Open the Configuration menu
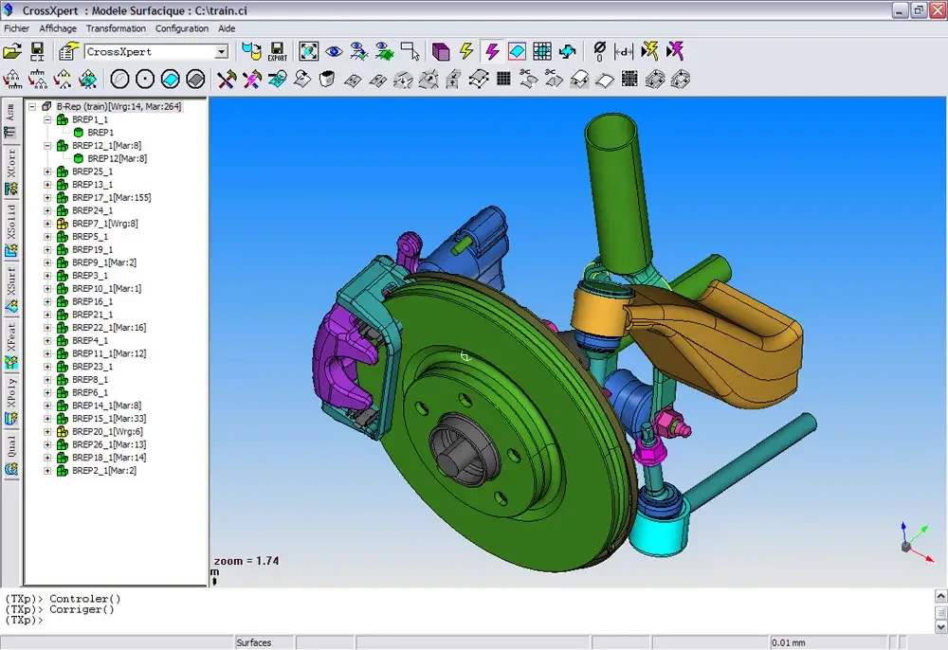 [181, 28]
